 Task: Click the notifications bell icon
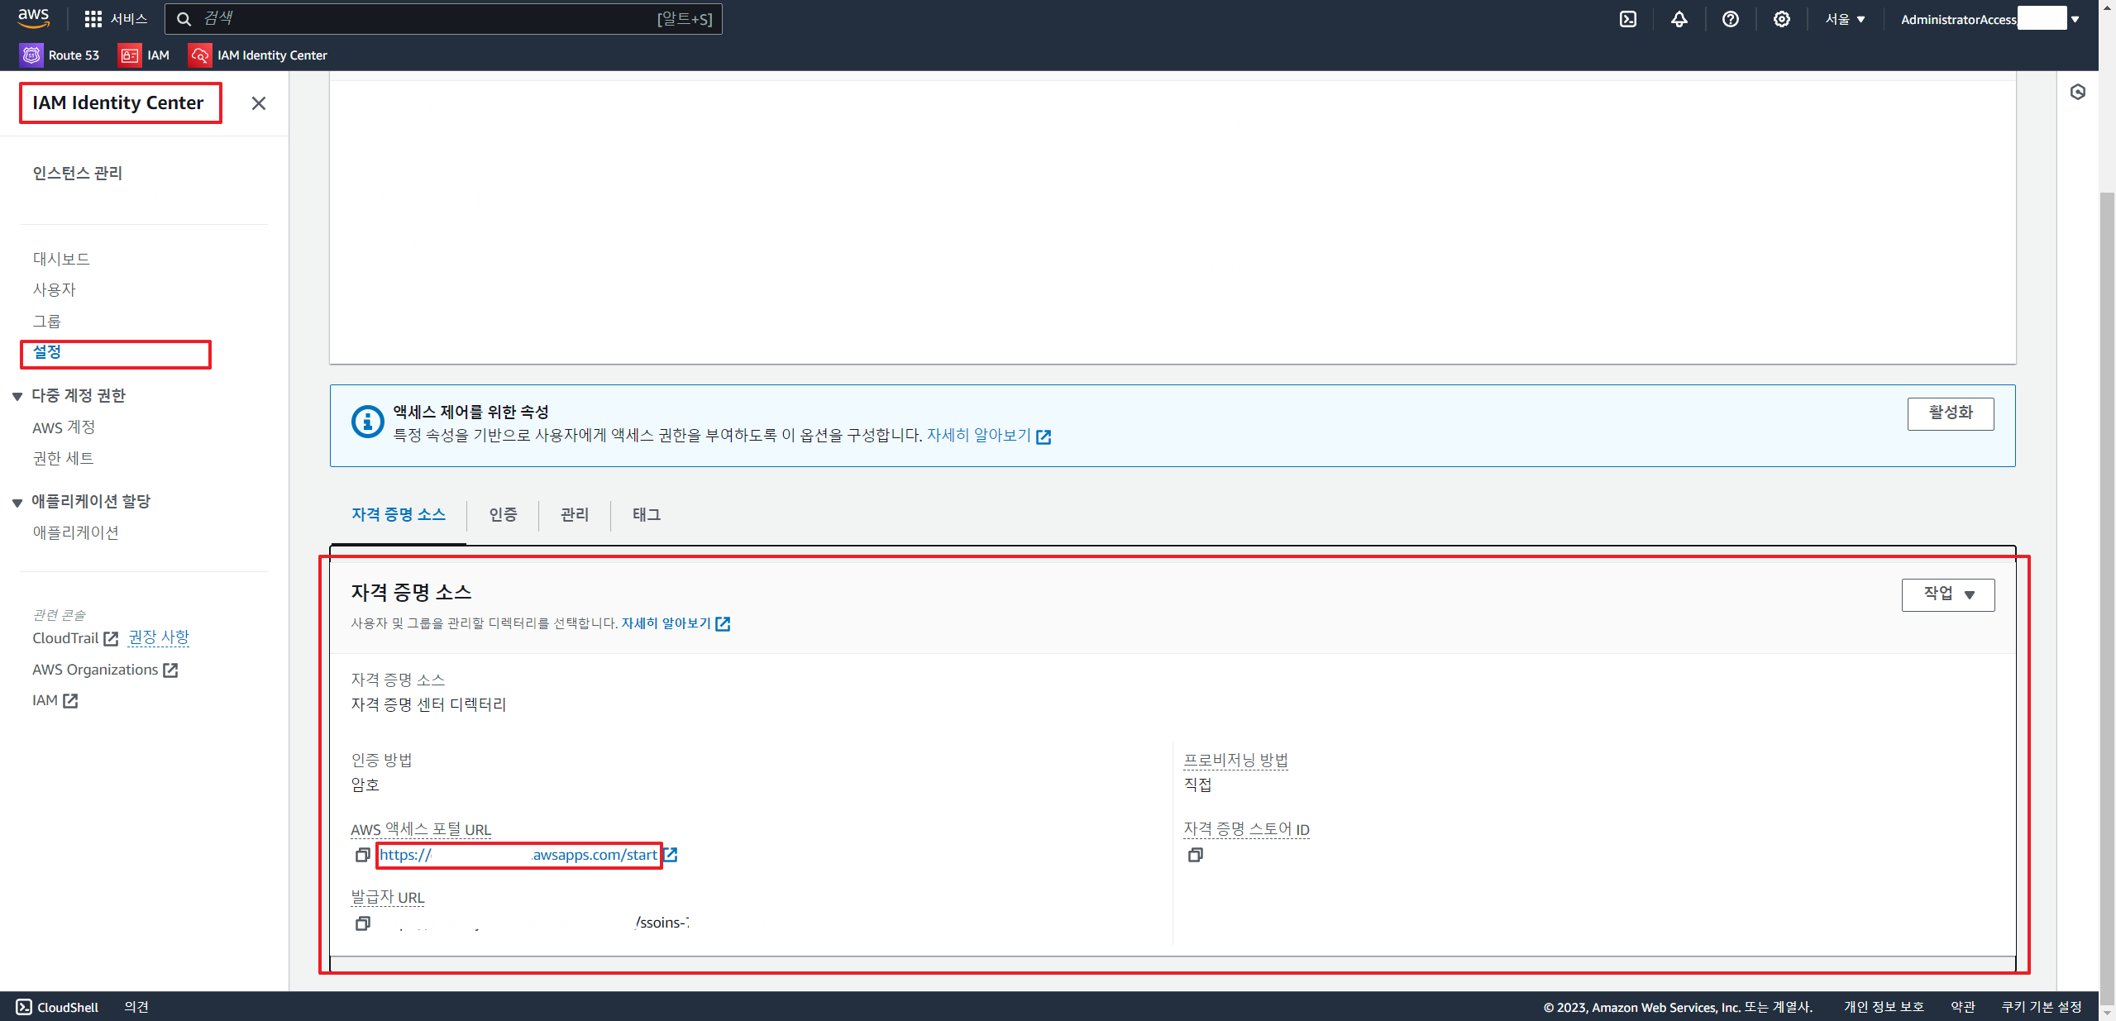point(1679,19)
